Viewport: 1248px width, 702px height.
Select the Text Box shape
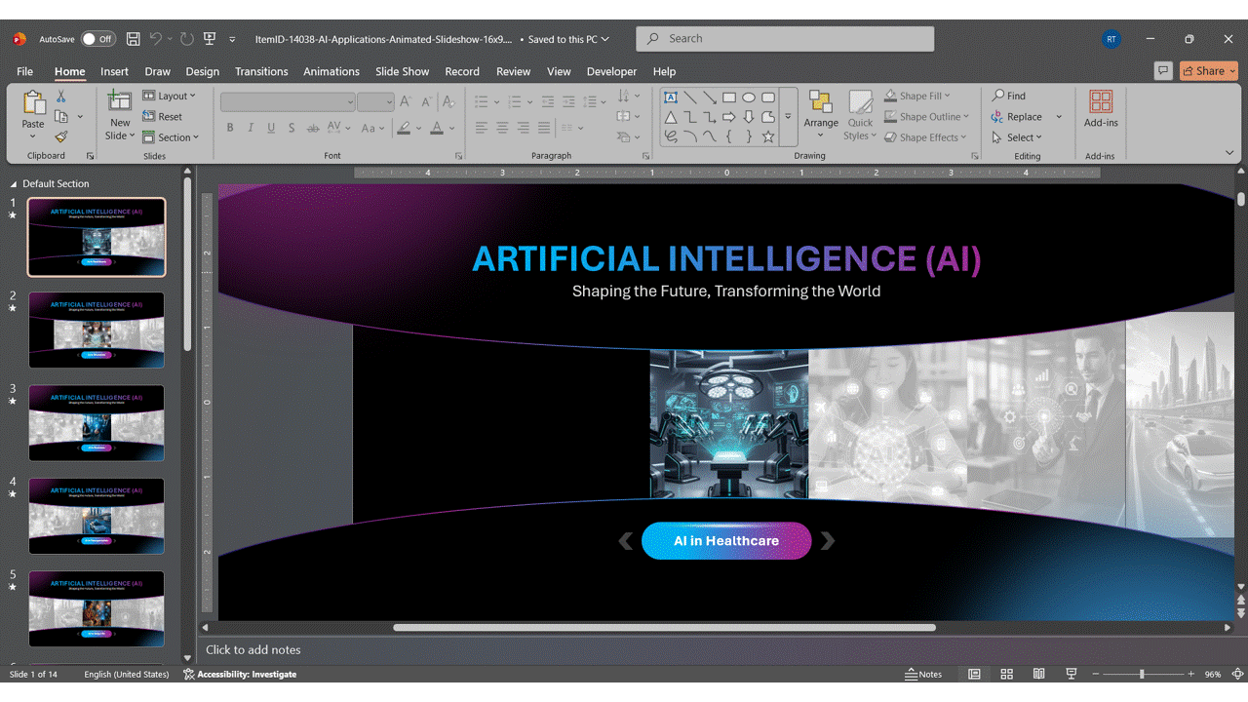671,97
